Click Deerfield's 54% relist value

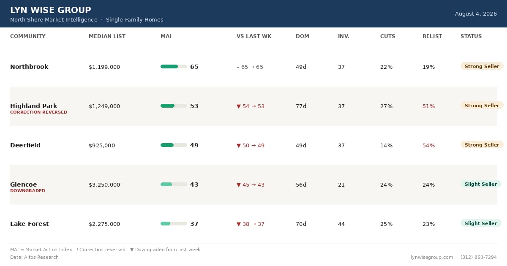point(428,146)
